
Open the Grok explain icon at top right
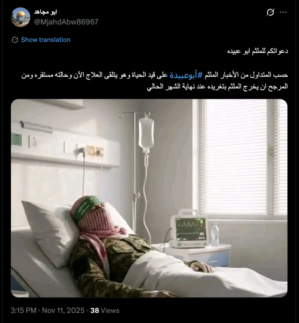coord(270,12)
